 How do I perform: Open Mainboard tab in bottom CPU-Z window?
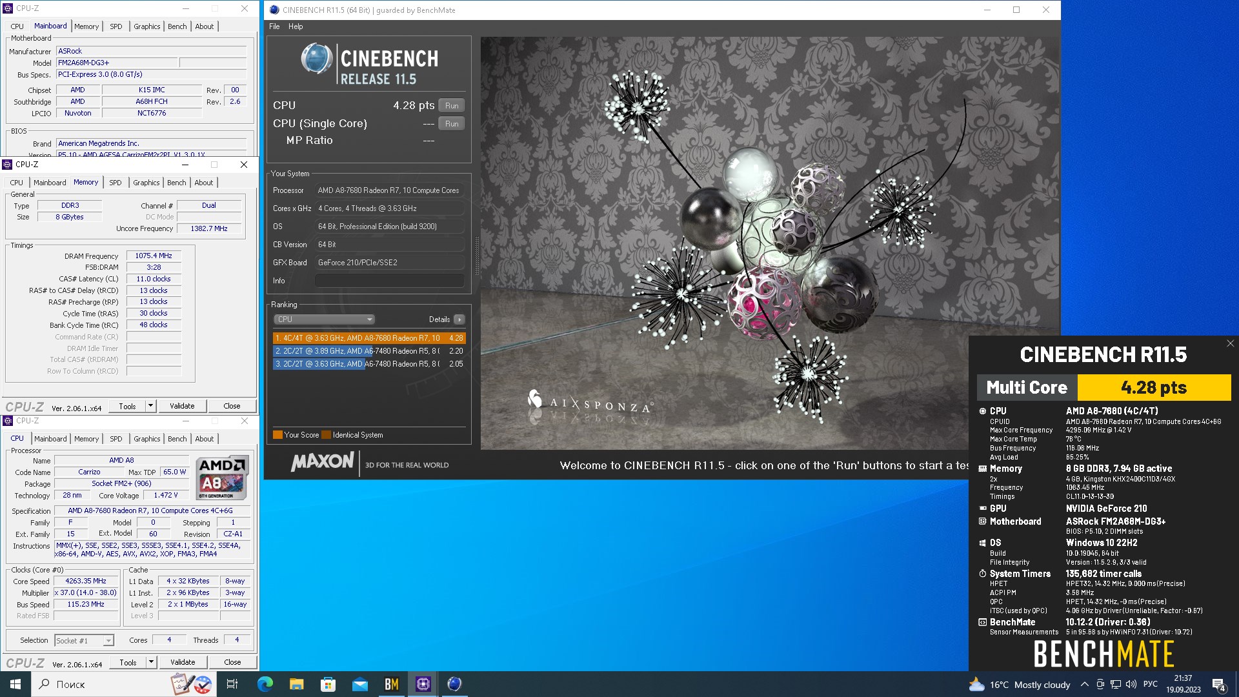click(50, 439)
